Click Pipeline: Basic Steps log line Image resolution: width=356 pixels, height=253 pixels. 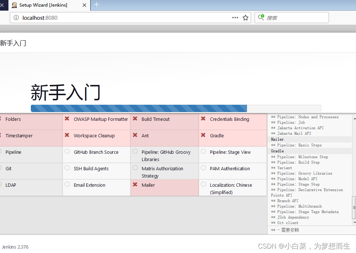coord(296,145)
